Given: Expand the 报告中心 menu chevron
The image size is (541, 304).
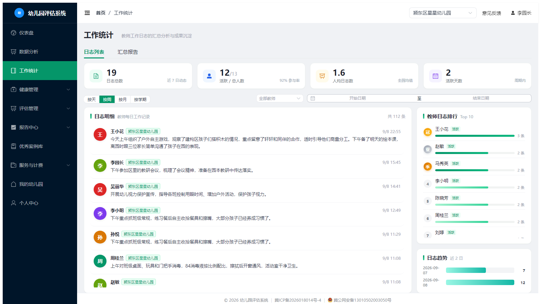Looking at the screenshot, I should [x=68, y=127].
